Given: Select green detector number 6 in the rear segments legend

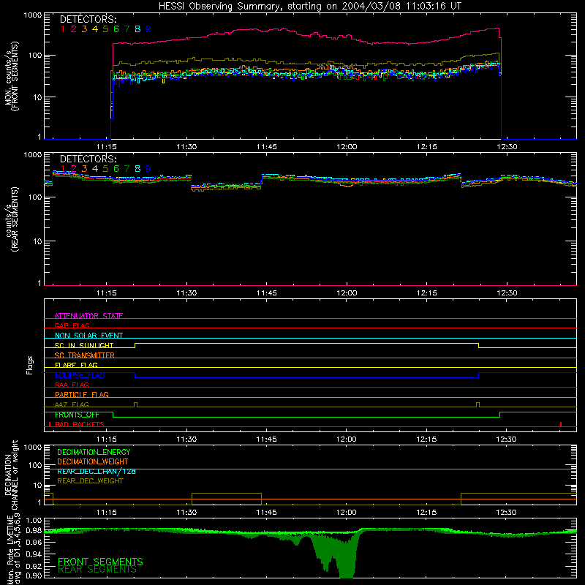Looking at the screenshot, I should point(116,169).
